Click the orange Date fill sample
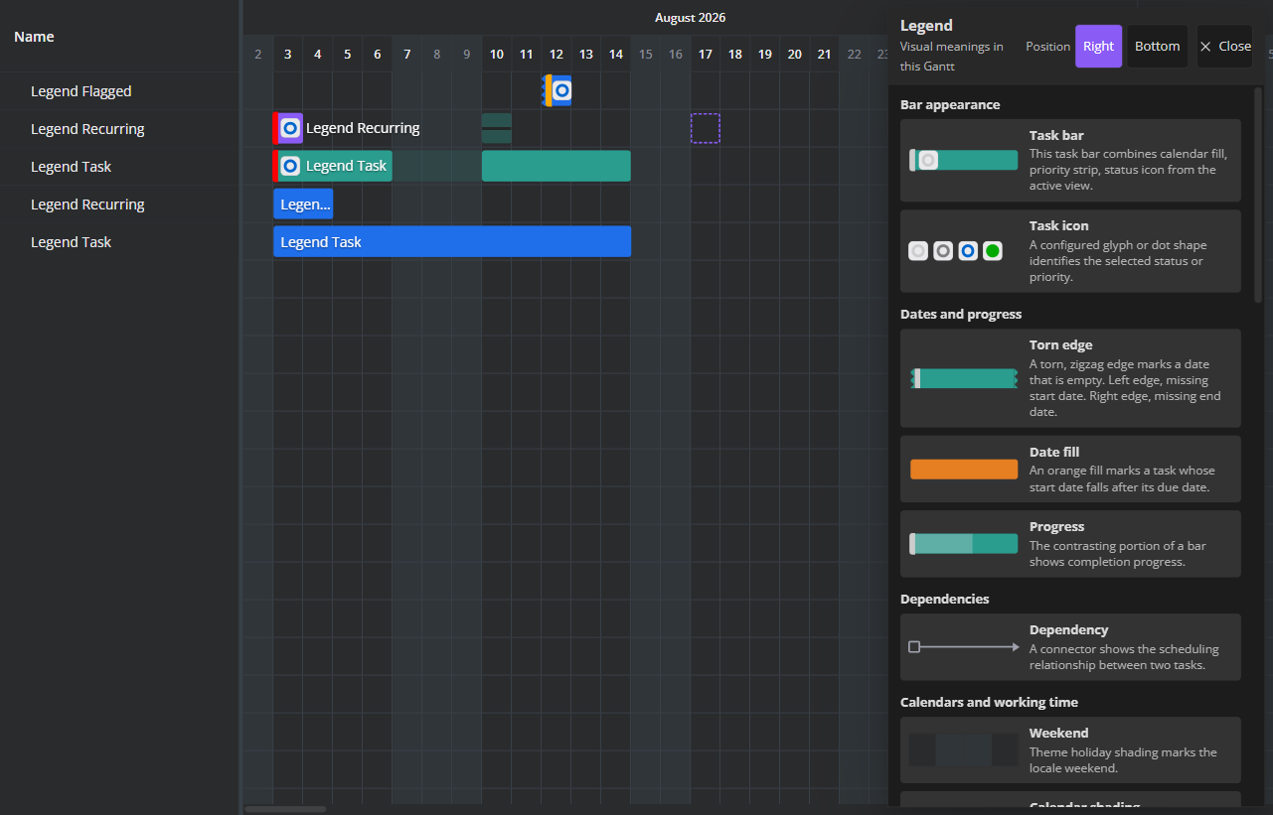The image size is (1273, 815). [x=964, y=469]
